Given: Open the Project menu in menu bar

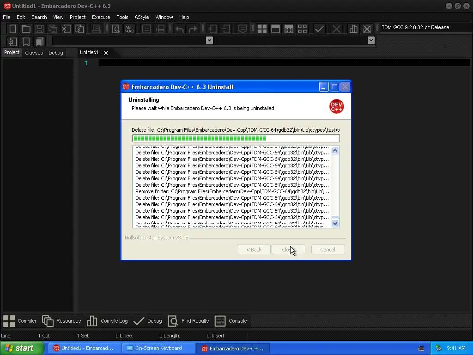Looking at the screenshot, I should click(x=78, y=17).
